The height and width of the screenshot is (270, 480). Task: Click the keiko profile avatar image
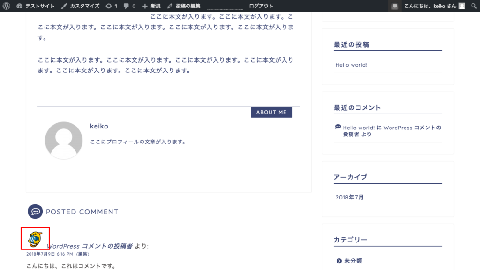click(x=64, y=140)
